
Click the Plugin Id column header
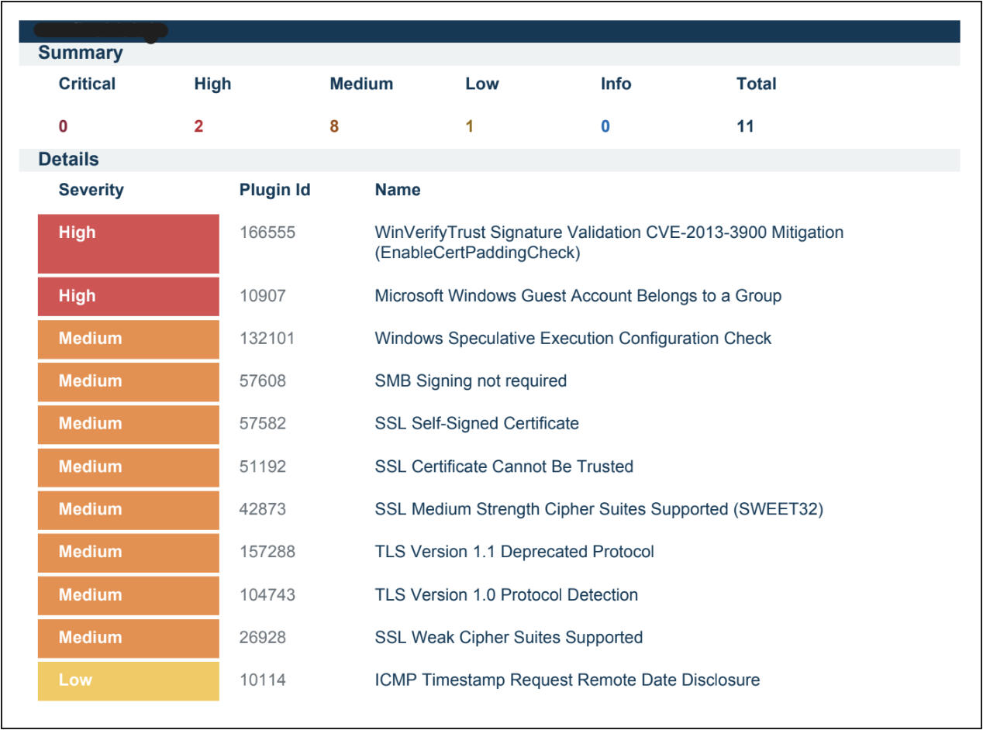tap(274, 190)
